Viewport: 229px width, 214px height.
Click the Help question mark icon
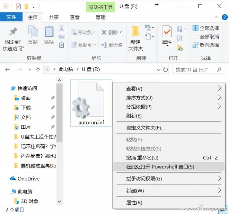point(225,17)
